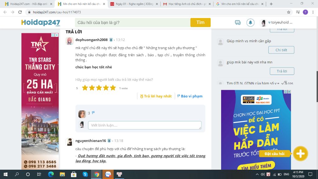This screenshot has width=318, height=179.
Task: Open AdChoices info icon on TNR ad
Action: pos(53,35)
